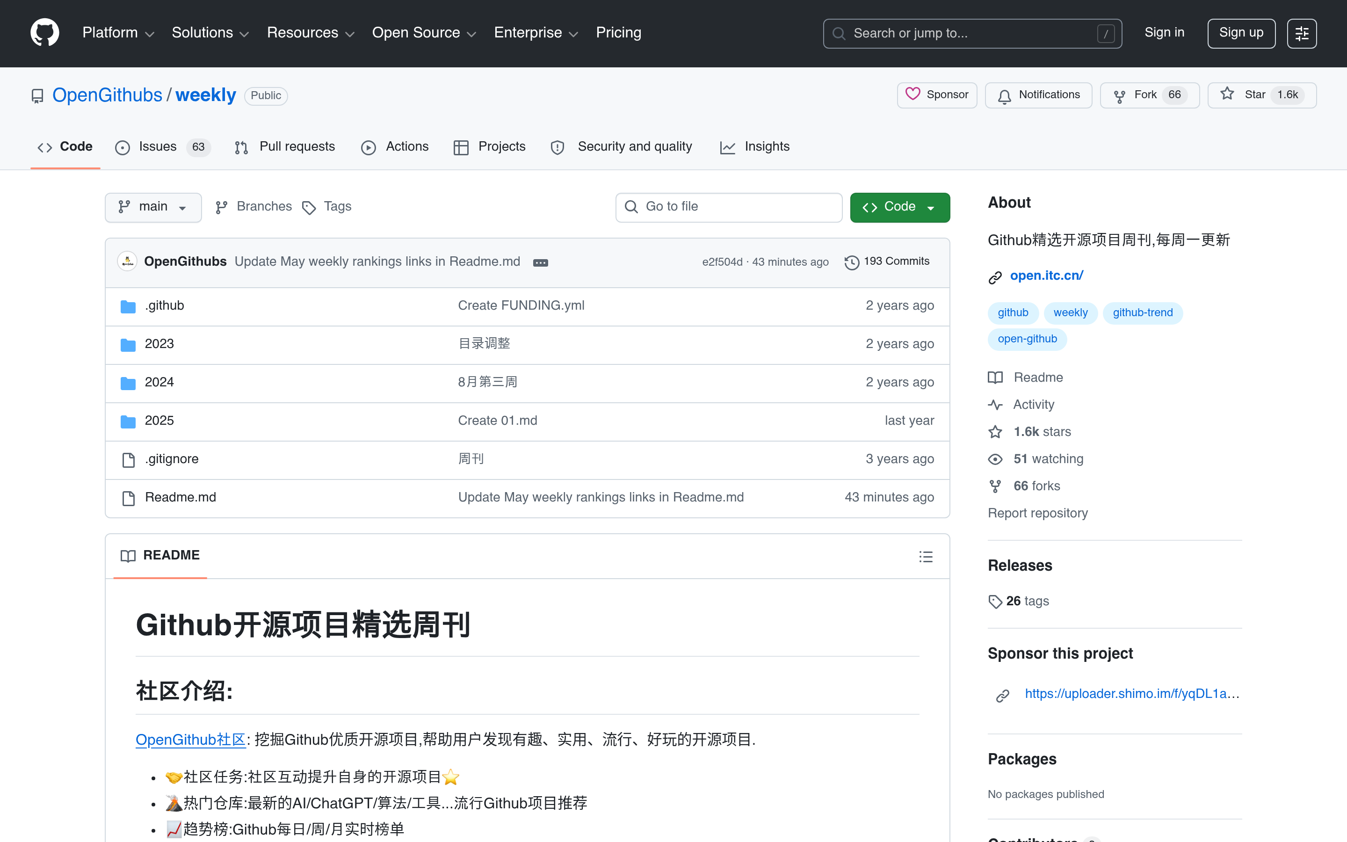Screen dimensions: 1347x842
Task: Open the 193 Commits link
Action: [x=887, y=262]
